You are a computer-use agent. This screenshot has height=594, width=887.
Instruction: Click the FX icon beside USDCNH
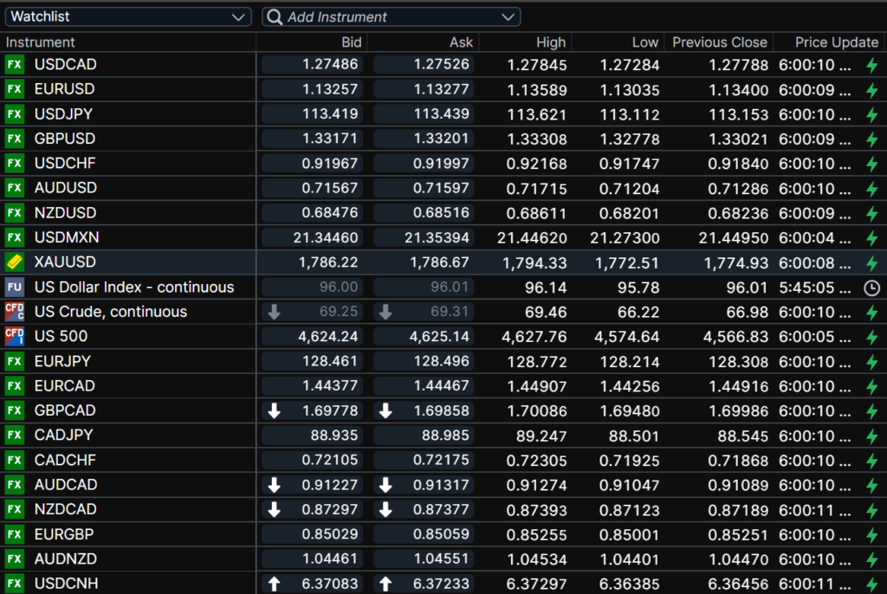(x=14, y=584)
